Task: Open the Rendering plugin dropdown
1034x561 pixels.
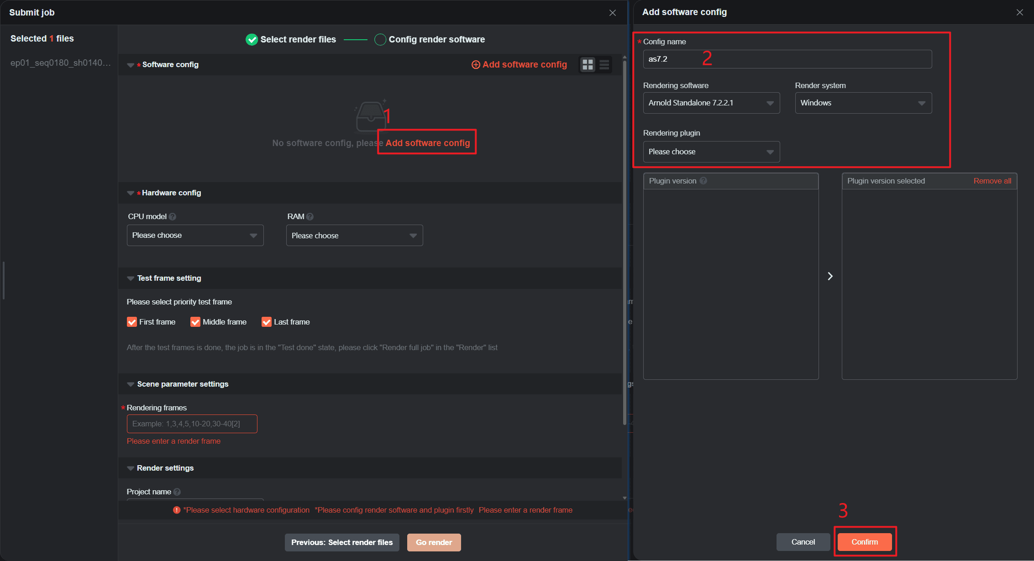Action: tap(711, 152)
